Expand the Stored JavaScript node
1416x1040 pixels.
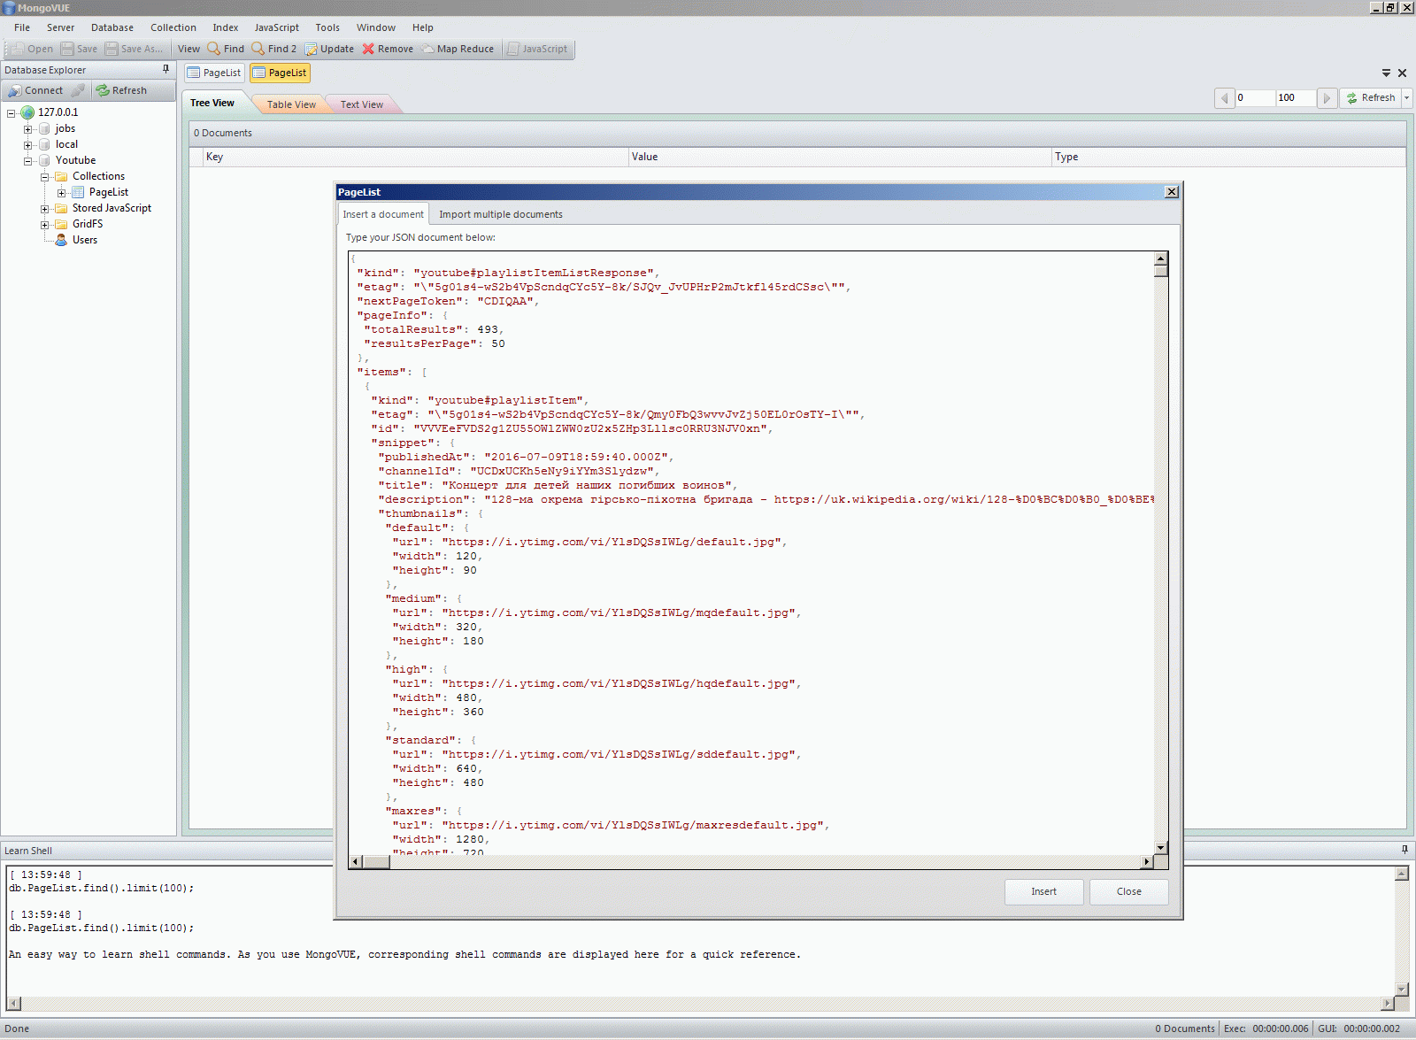pyautogui.click(x=45, y=209)
